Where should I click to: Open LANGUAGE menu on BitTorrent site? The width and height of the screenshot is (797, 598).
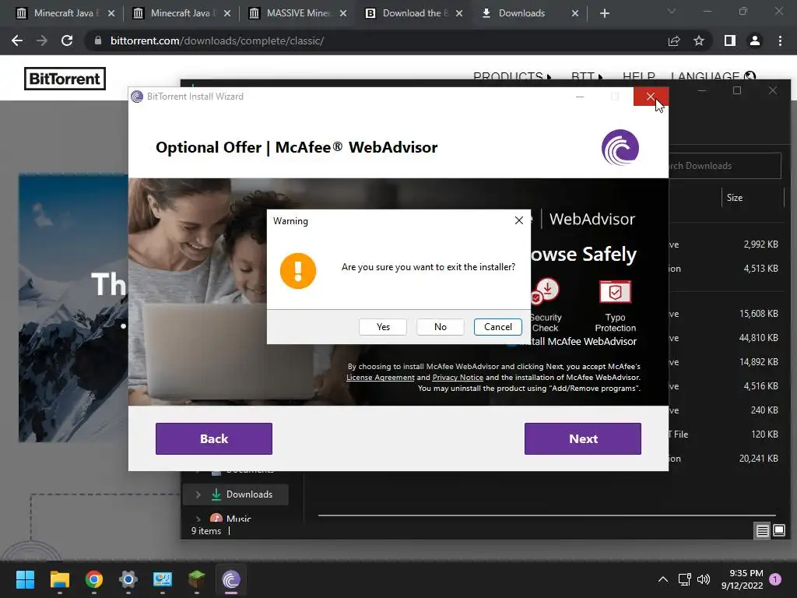[713, 76]
